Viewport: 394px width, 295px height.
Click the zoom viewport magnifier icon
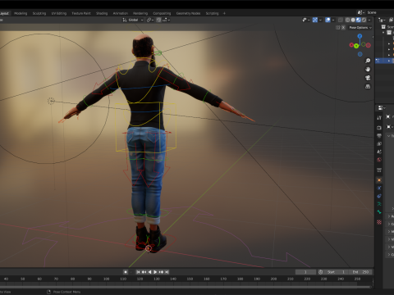tap(368, 61)
